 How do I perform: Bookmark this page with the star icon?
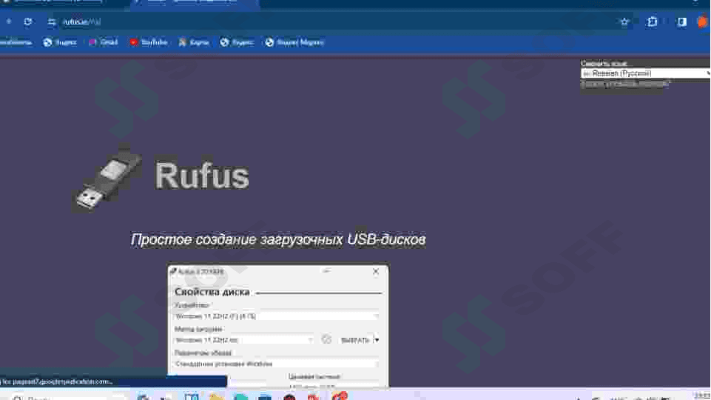tap(624, 21)
